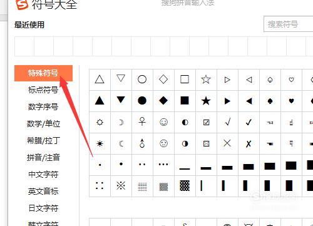
Task: Choose the thinnest lower block bar symbol
Action: (185, 168)
